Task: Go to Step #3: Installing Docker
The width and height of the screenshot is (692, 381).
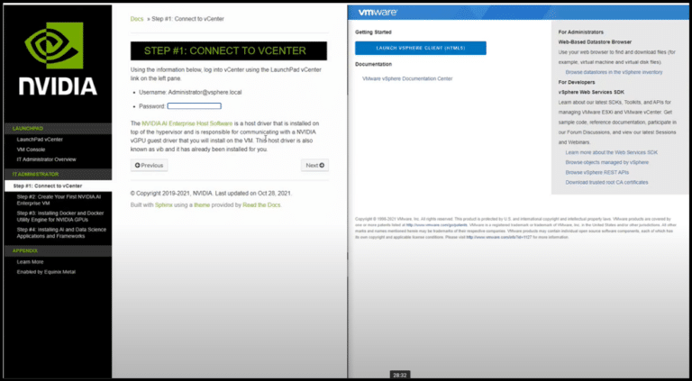Action: 60,216
